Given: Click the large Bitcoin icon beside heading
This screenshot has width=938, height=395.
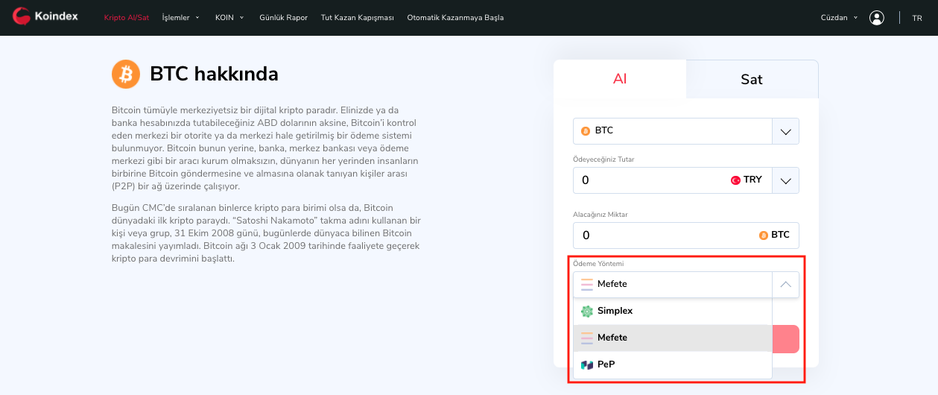Looking at the screenshot, I should [126, 75].
